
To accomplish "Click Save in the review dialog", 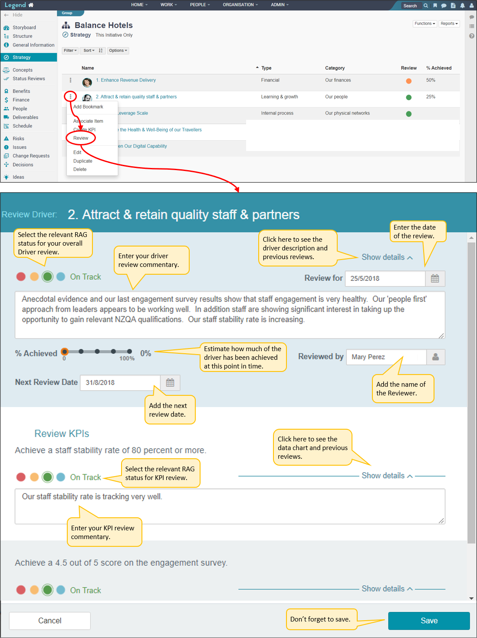I will [x=429, y=621].
